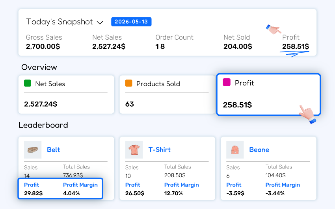The image size is (335, 209).
Task: Click T-Shirt's sales count 10
Action: [128, 176]
